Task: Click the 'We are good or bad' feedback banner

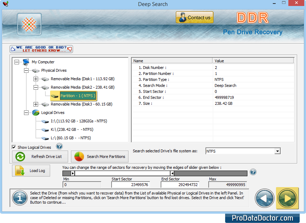Action: 41,49
